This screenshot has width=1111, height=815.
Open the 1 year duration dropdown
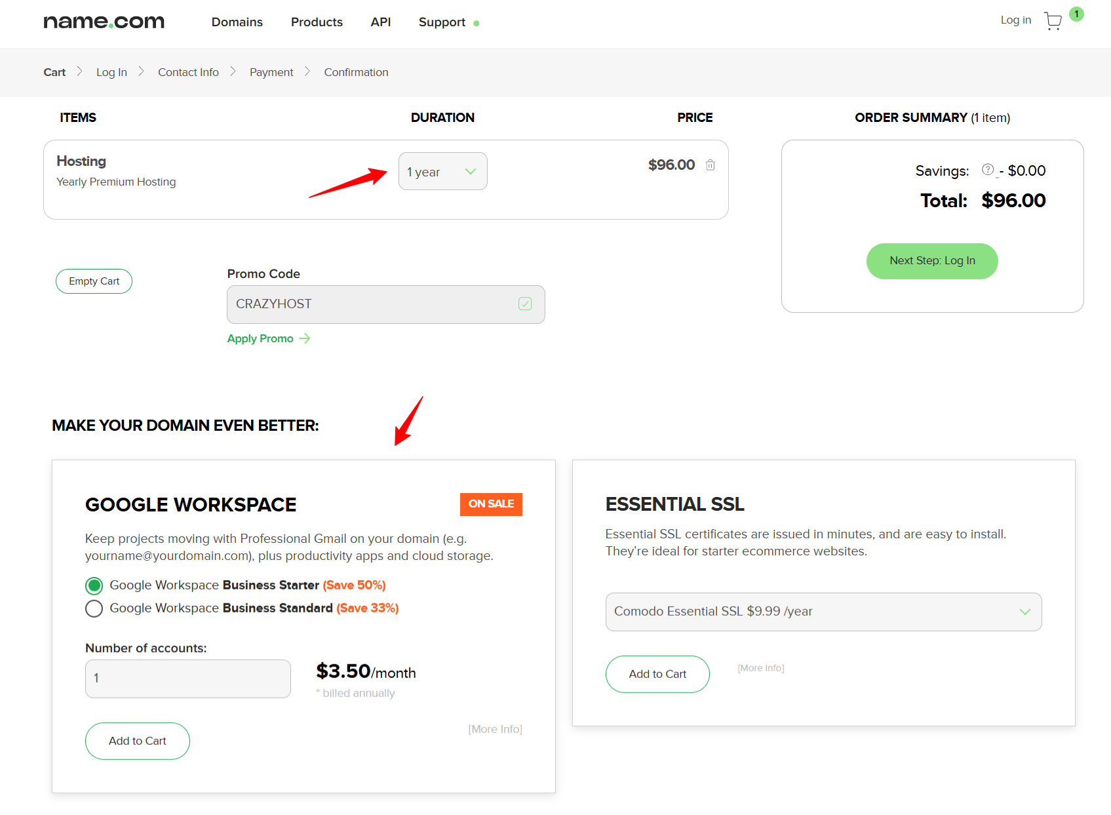tap(443, 171)
